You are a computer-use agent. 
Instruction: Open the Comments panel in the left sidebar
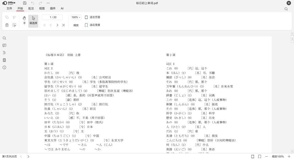pos(4,45)
